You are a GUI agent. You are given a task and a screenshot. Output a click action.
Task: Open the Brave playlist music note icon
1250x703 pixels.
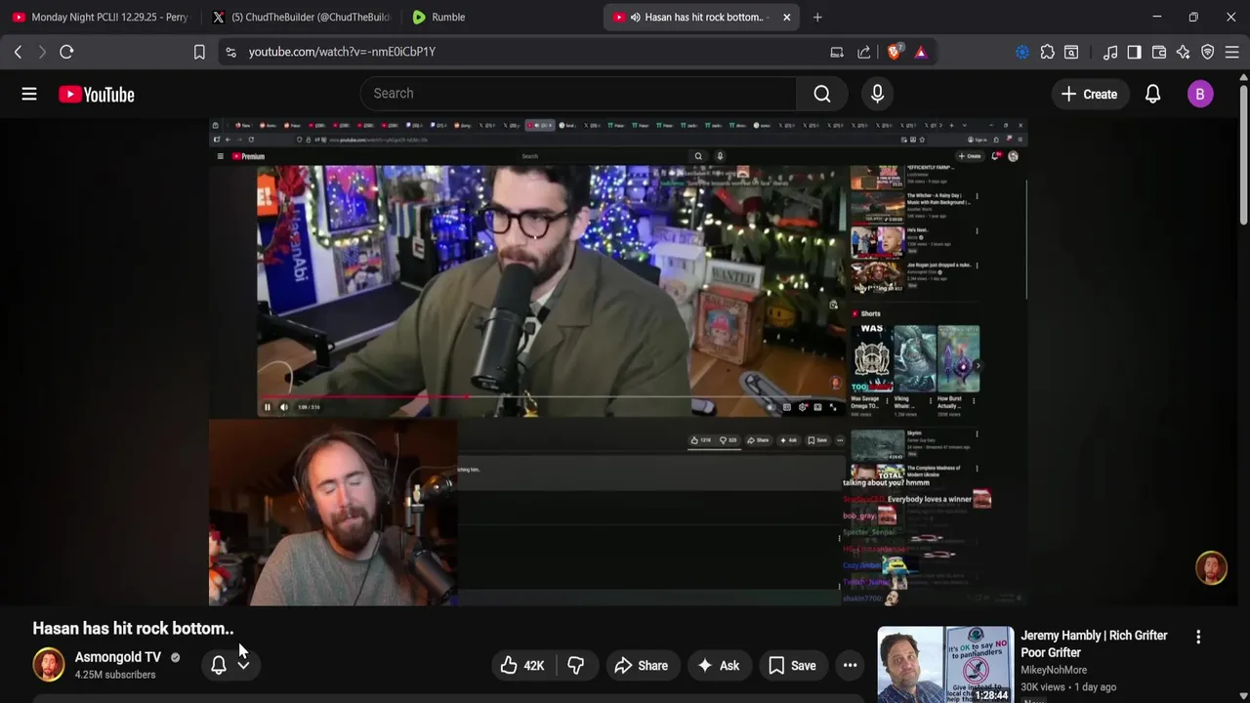tap(1110, 52)
